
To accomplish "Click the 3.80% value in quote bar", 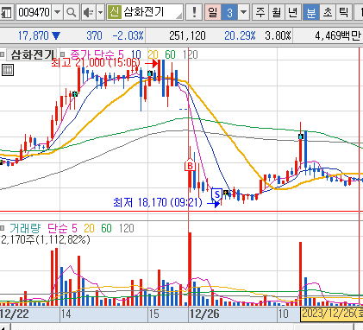I will click(x=278, y=36).
